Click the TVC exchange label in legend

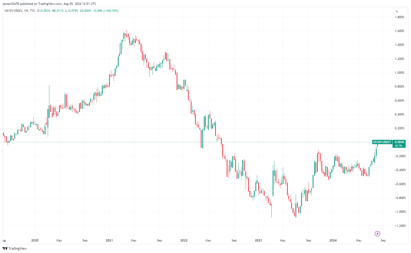[33, 11]
